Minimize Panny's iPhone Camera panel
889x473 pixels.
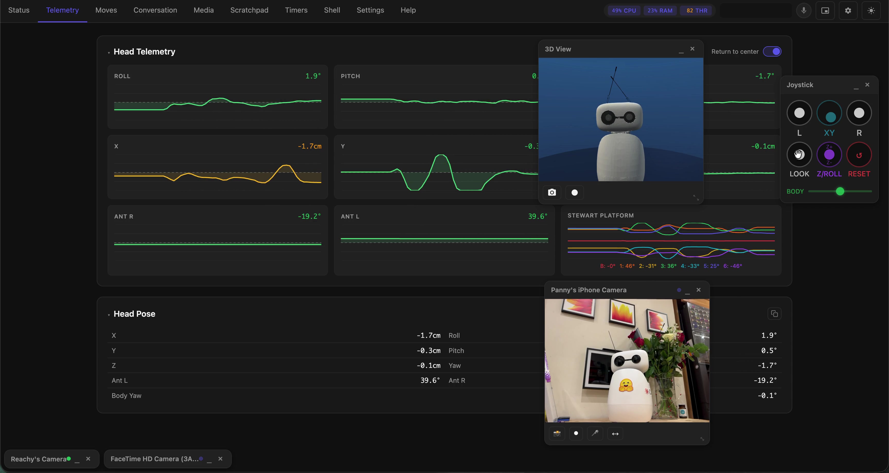click(x=687, y=291)
